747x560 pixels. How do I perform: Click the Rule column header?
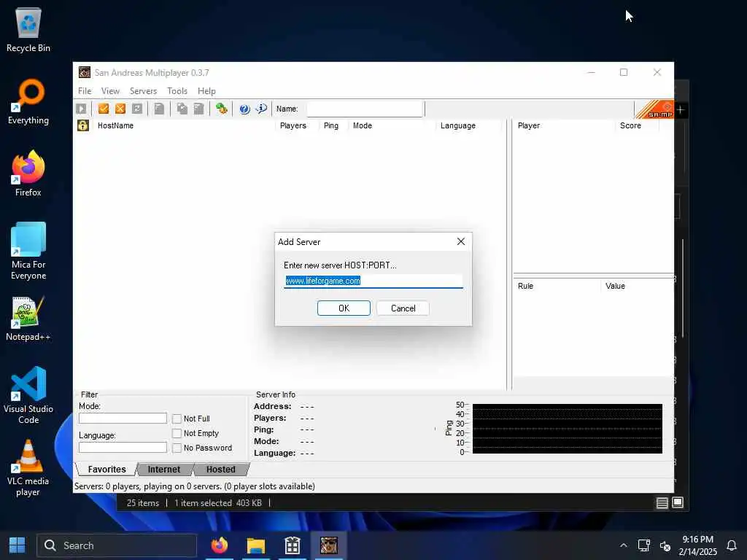[557, 286]
